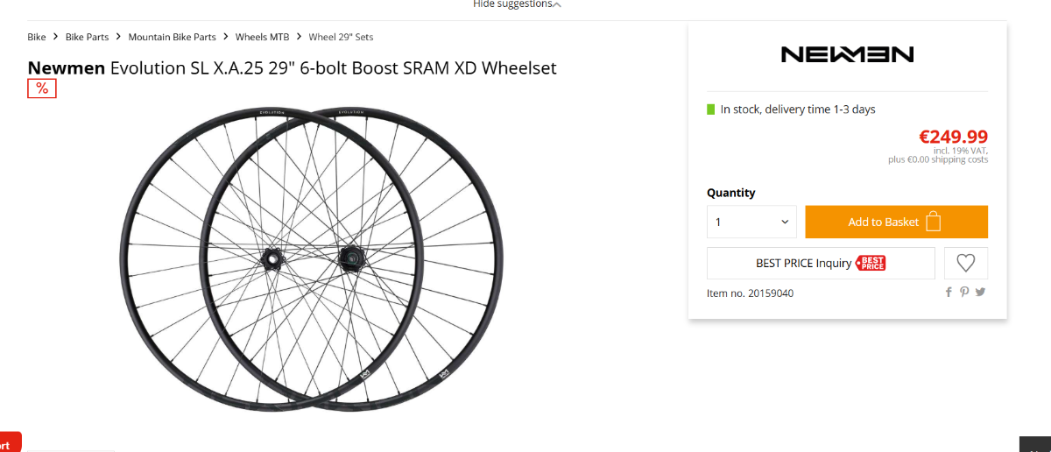Click the red percent sale badge
Viewport: 1051px width, 452px height.
pos(42,88)
